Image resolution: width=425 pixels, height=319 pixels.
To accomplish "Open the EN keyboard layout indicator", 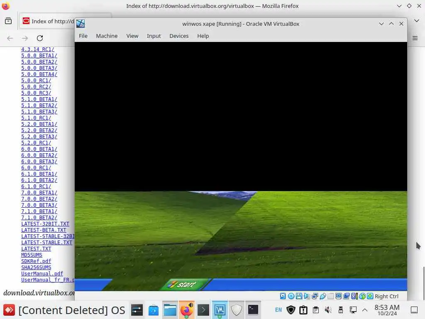I will [x=278, y=310].
